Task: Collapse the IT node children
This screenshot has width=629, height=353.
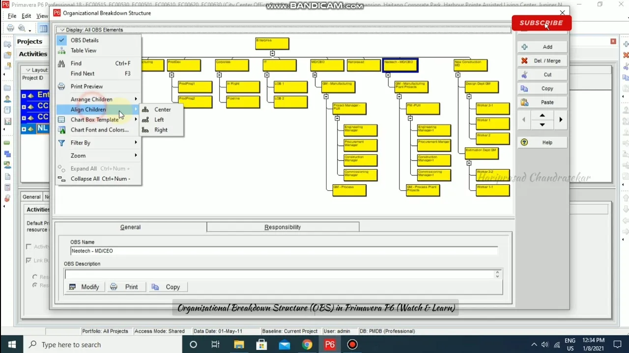Action: pyautogui.click(x=267, y=75)
